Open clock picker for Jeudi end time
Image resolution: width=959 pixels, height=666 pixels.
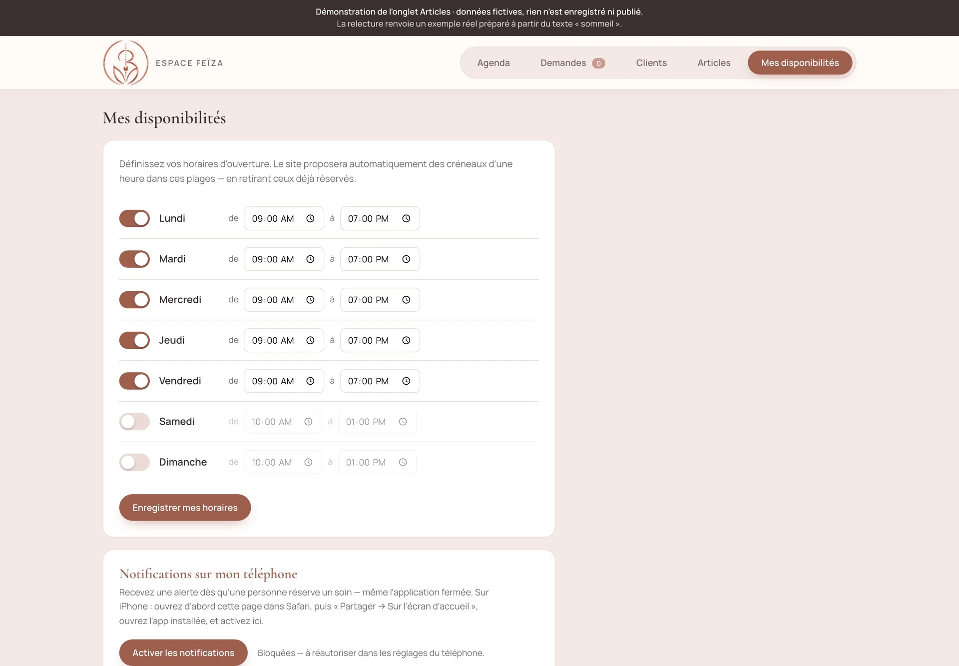tap(406, 340)
